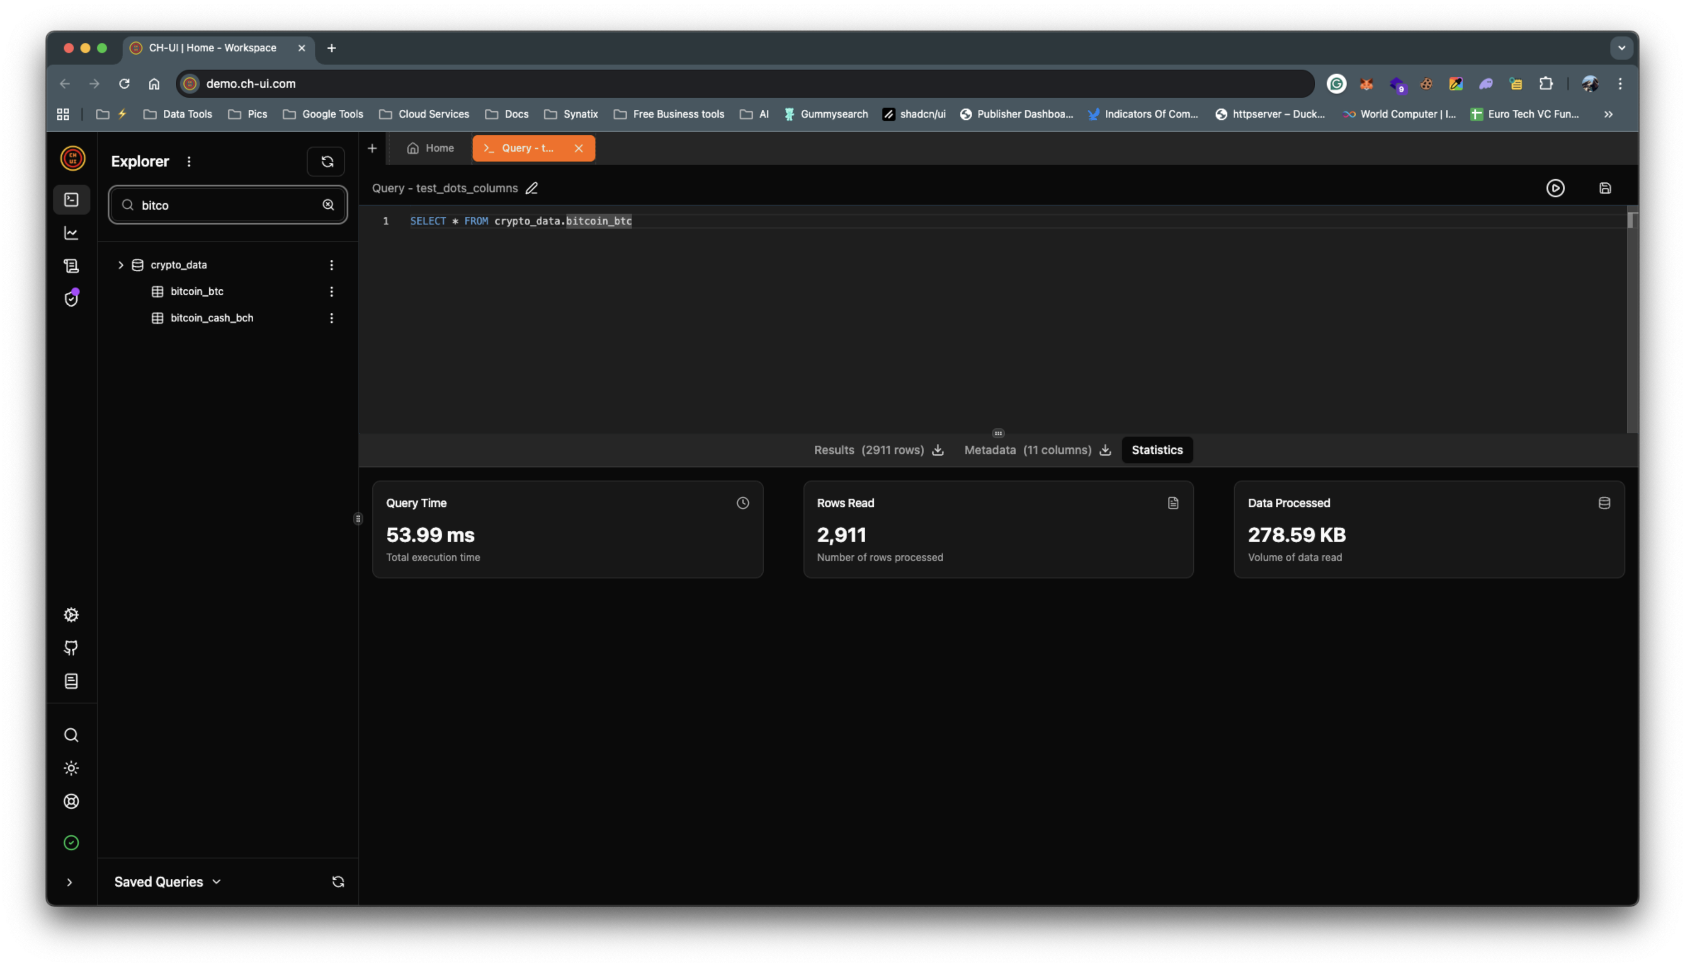Image resolution: width=1685 pixels, height=967 pixels.
Task: Open crypto_data three-dot options menu
Action: [332, 265]
